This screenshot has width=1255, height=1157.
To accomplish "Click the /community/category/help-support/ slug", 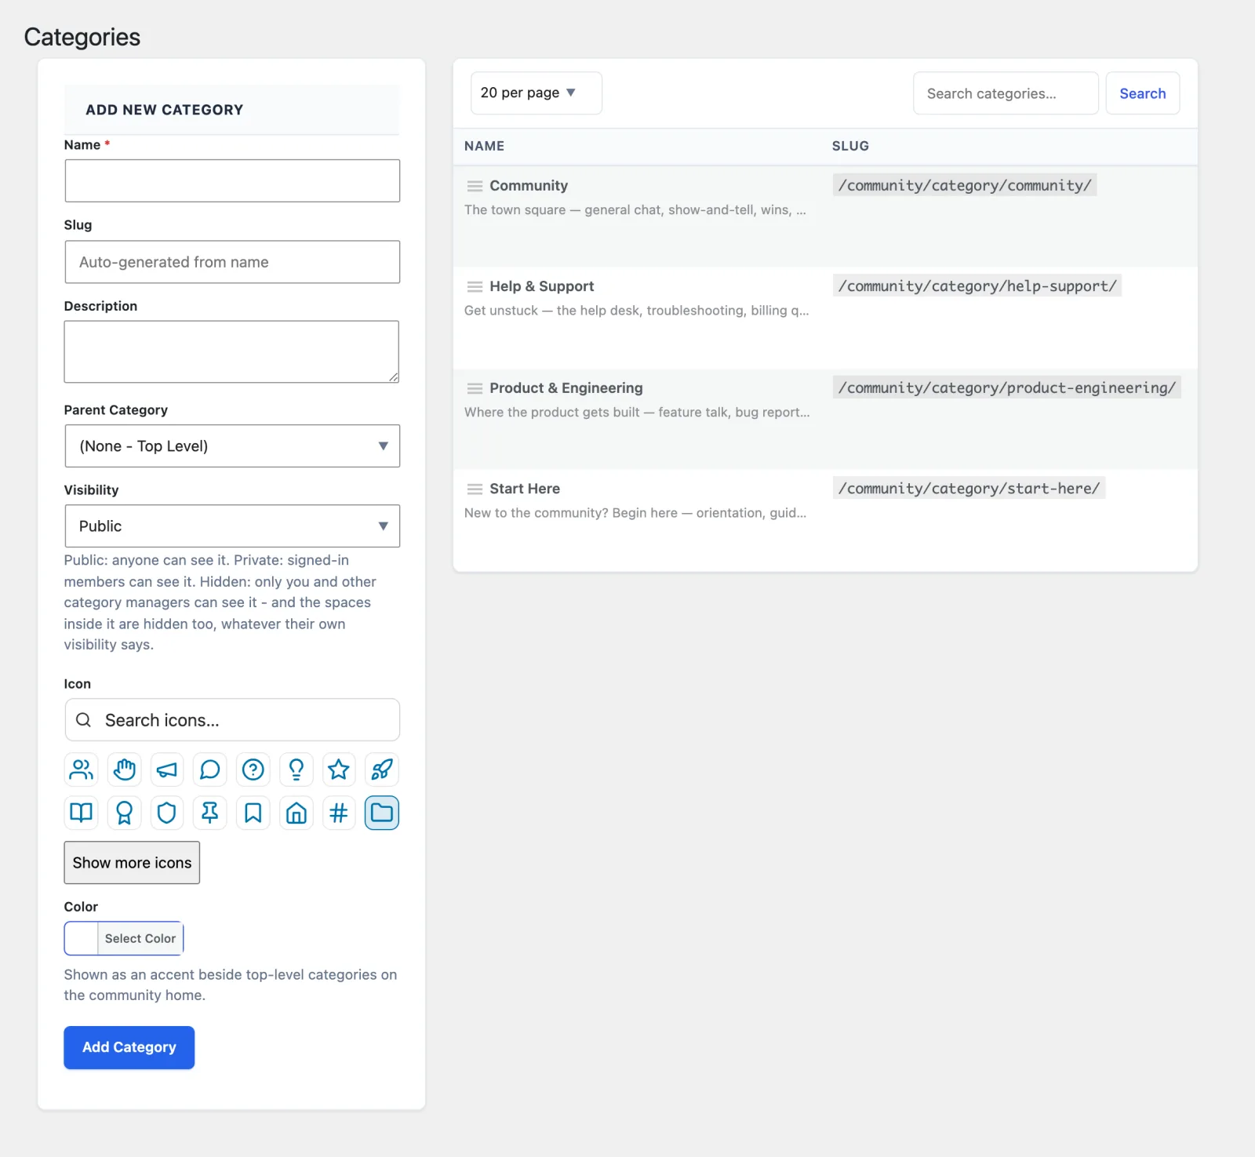I will point(977,286).
